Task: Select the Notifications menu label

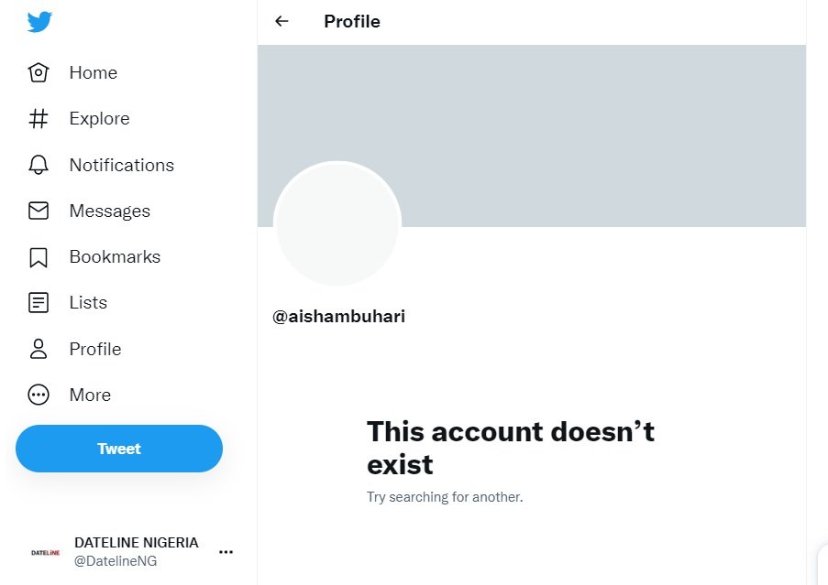Action: (122, 165)
